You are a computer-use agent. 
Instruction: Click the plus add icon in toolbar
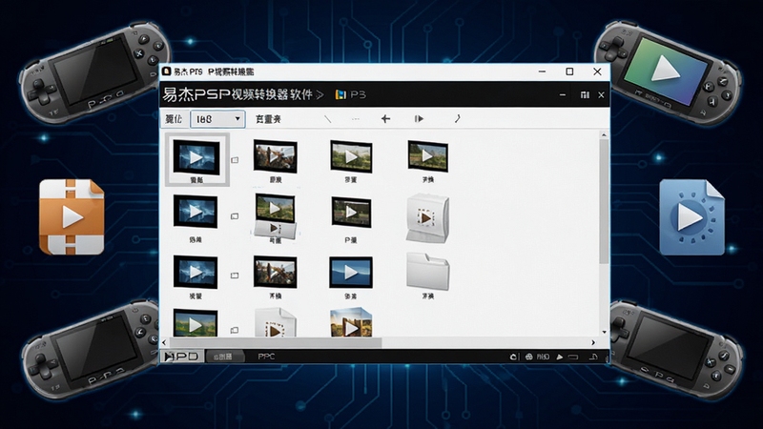385,118
